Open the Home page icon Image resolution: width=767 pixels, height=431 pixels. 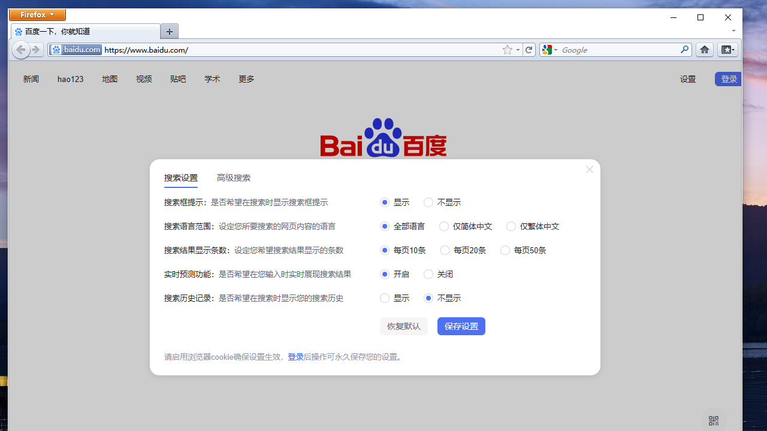tap(704, 50)
